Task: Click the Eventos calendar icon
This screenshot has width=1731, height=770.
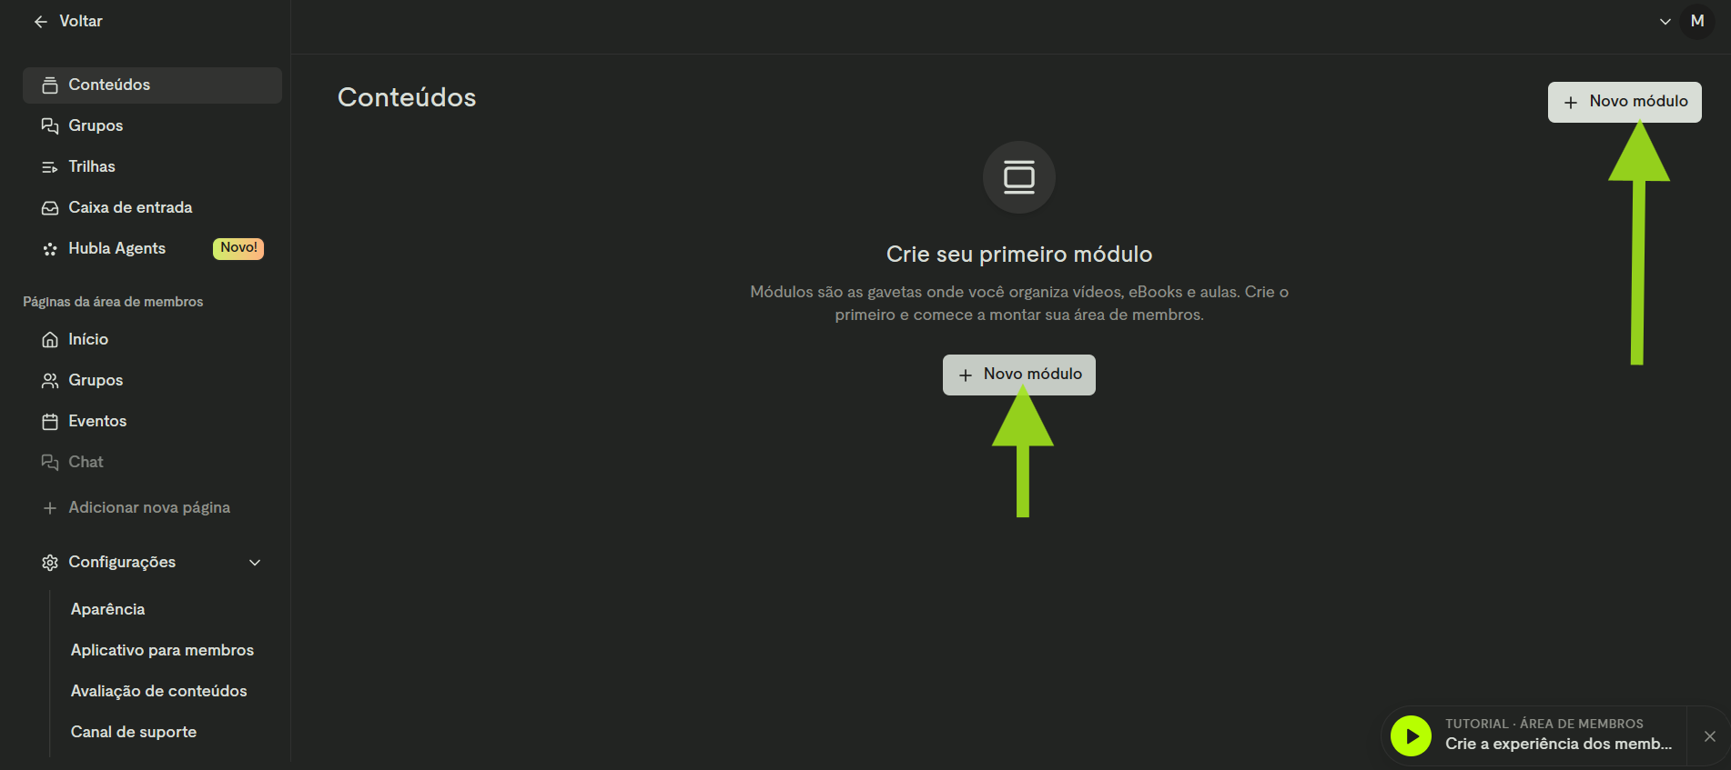Action: pyautogui.click(x=50, y=422)
